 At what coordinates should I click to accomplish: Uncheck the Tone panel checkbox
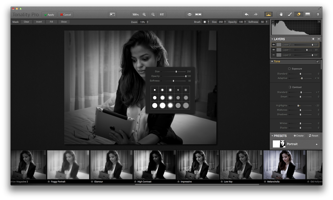pyautogui.click(x=318, y=61)
